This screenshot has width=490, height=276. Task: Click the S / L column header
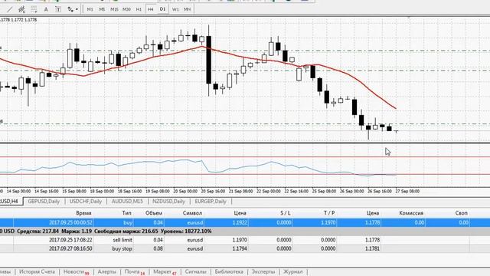(286, 213)
